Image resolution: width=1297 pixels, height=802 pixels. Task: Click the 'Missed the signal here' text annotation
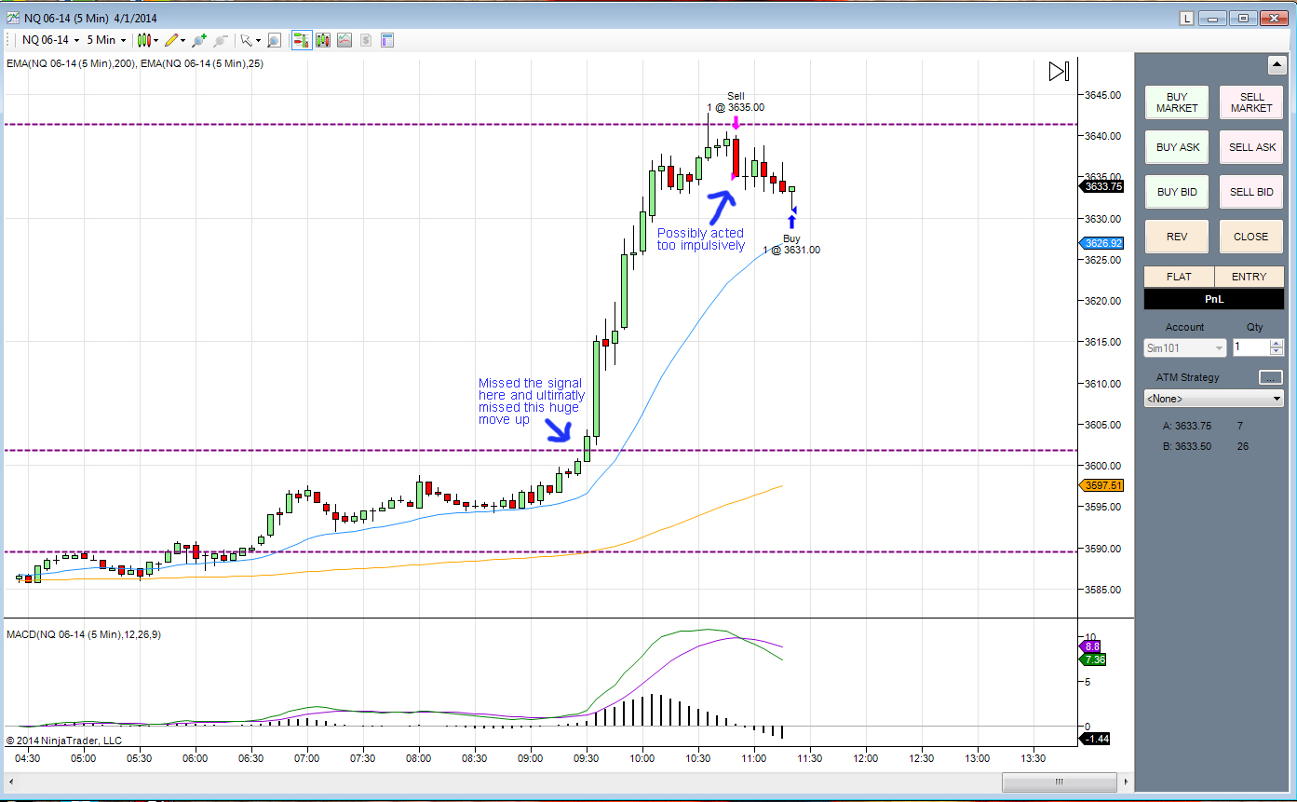[532, 401]
